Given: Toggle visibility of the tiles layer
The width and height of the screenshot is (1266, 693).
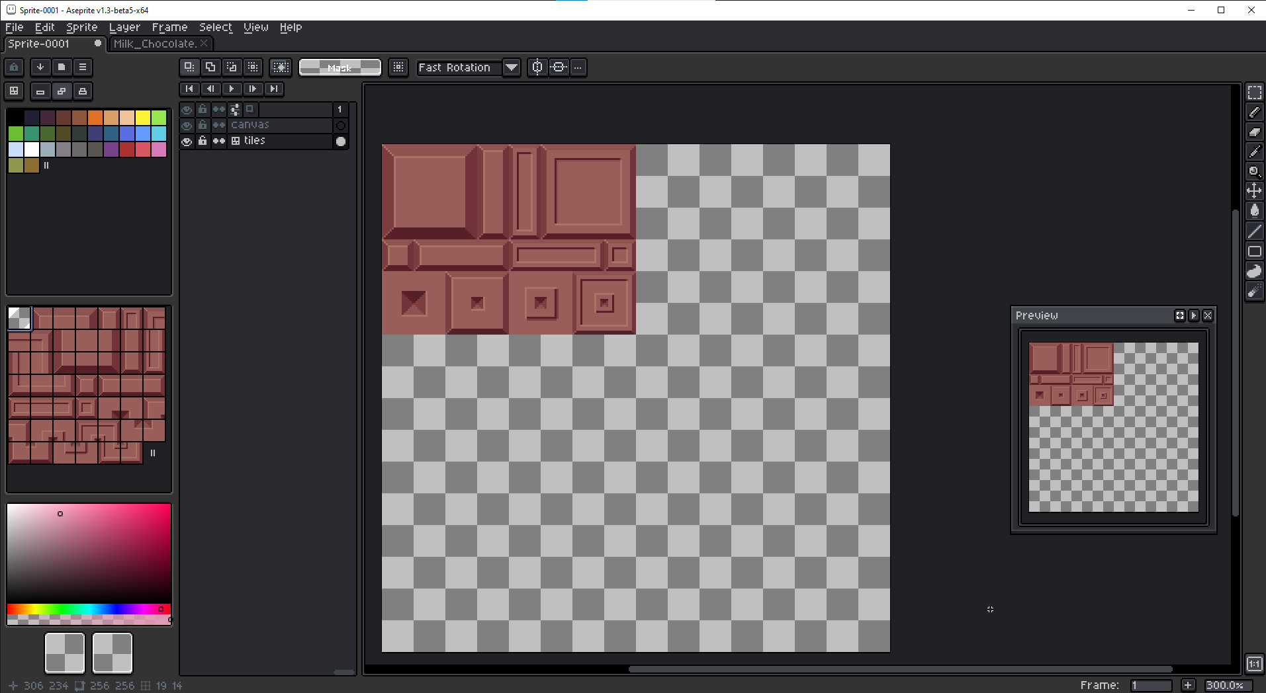Looking at the screenshot, I should tap(187, 141).
